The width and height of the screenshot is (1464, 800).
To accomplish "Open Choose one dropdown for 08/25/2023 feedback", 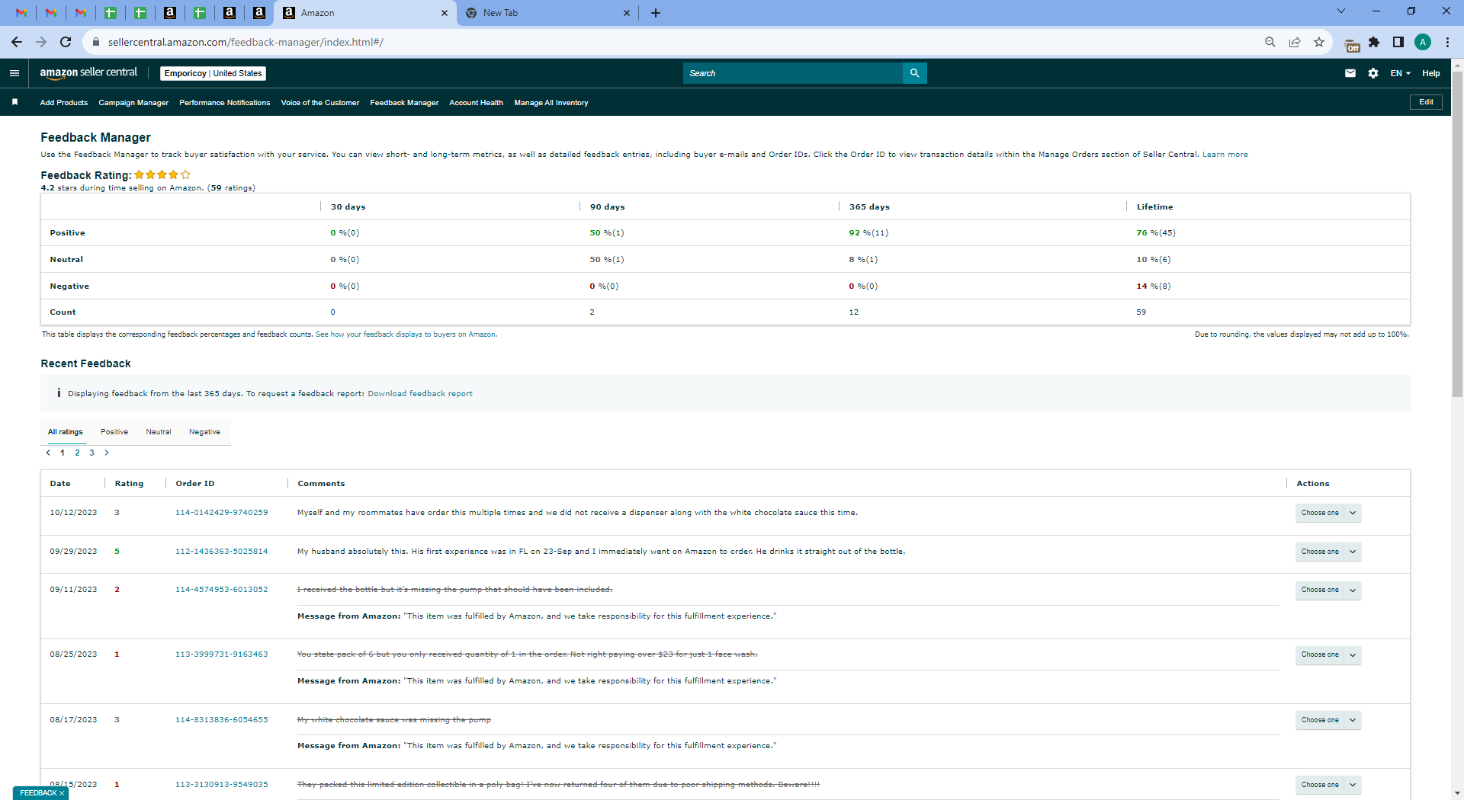I will [1328, 654].
